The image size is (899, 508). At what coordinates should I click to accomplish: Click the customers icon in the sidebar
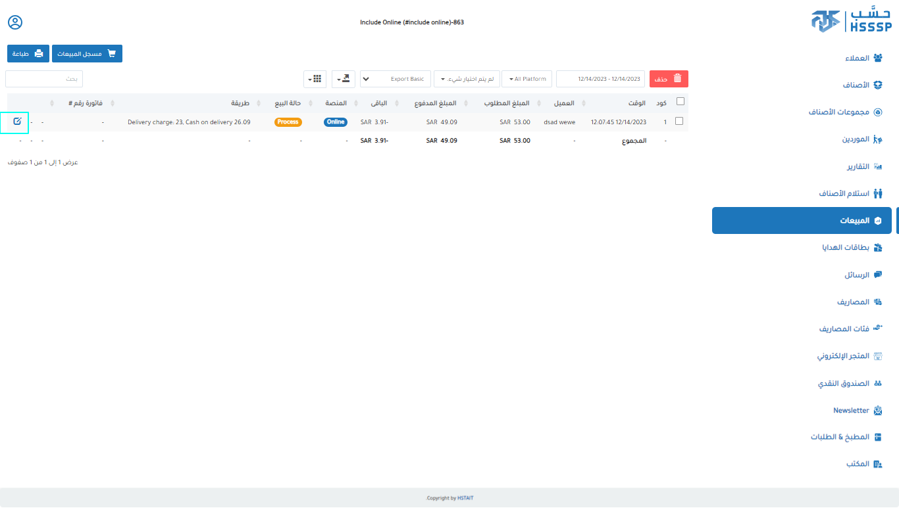tap(877, 58)
